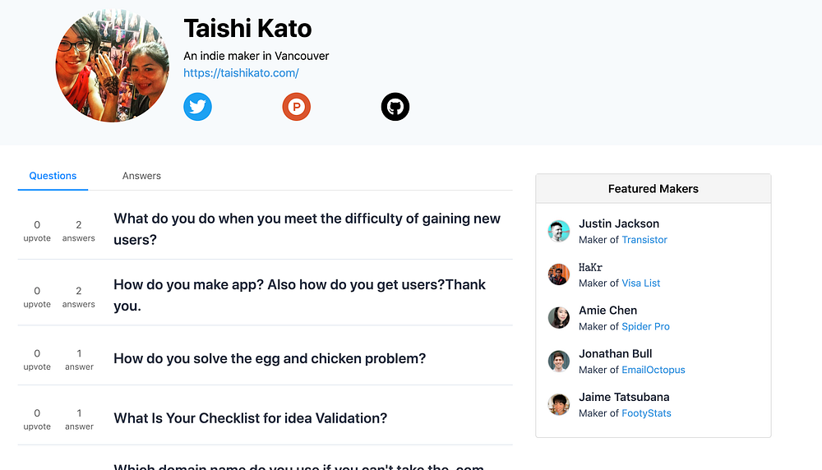Image resolution: width=822 pixels, height=470 pixels.
Task: Switch to the Answers tab
Action: (x=141, y=176)
